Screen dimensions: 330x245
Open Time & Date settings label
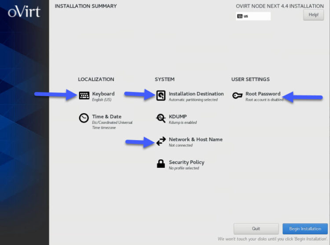click(107, 116)
